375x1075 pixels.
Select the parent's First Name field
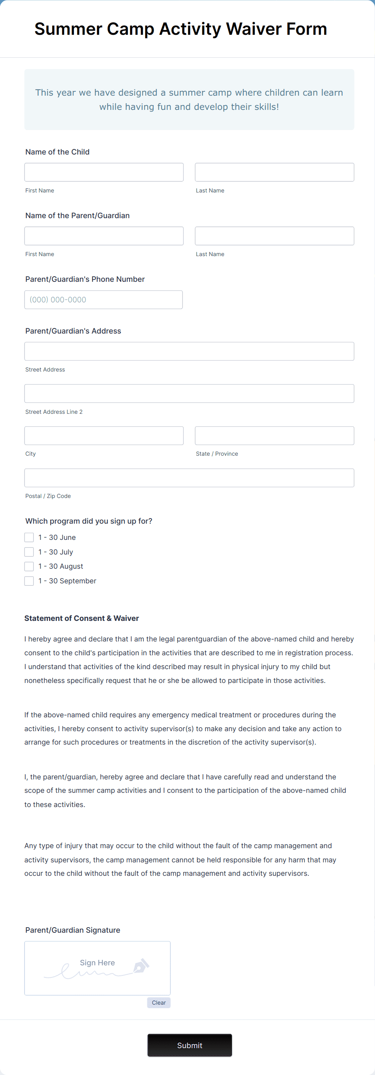104,236
